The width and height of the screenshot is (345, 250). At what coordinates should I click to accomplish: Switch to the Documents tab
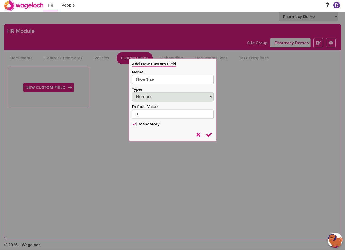(21, 58)
